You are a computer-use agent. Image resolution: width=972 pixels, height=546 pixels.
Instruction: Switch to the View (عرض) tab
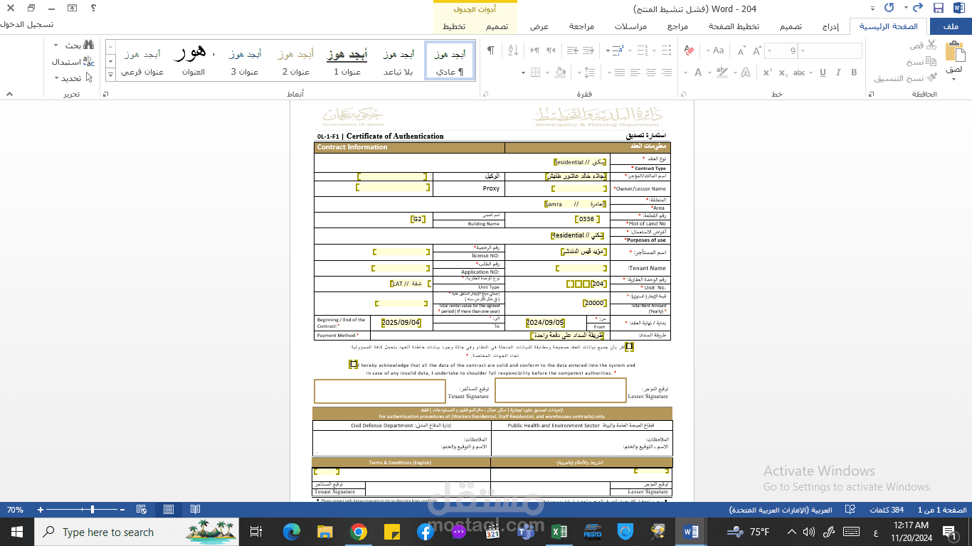point(539,26)
